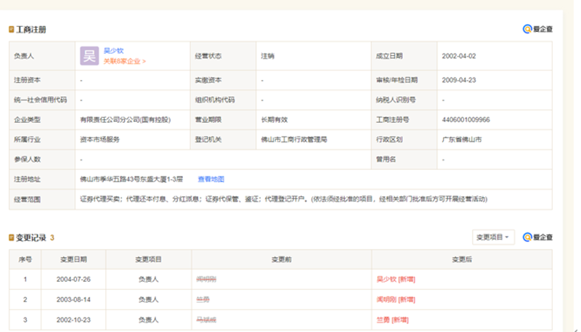
Task: Open the 关联8家企业 link
Action: 124,62
